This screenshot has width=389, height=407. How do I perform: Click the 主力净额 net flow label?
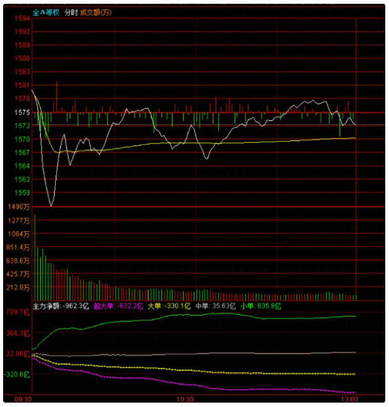coord(47,307)
